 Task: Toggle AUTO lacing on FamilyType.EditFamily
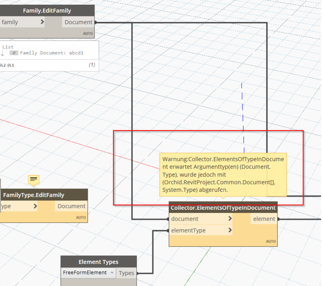coord(81,218)
